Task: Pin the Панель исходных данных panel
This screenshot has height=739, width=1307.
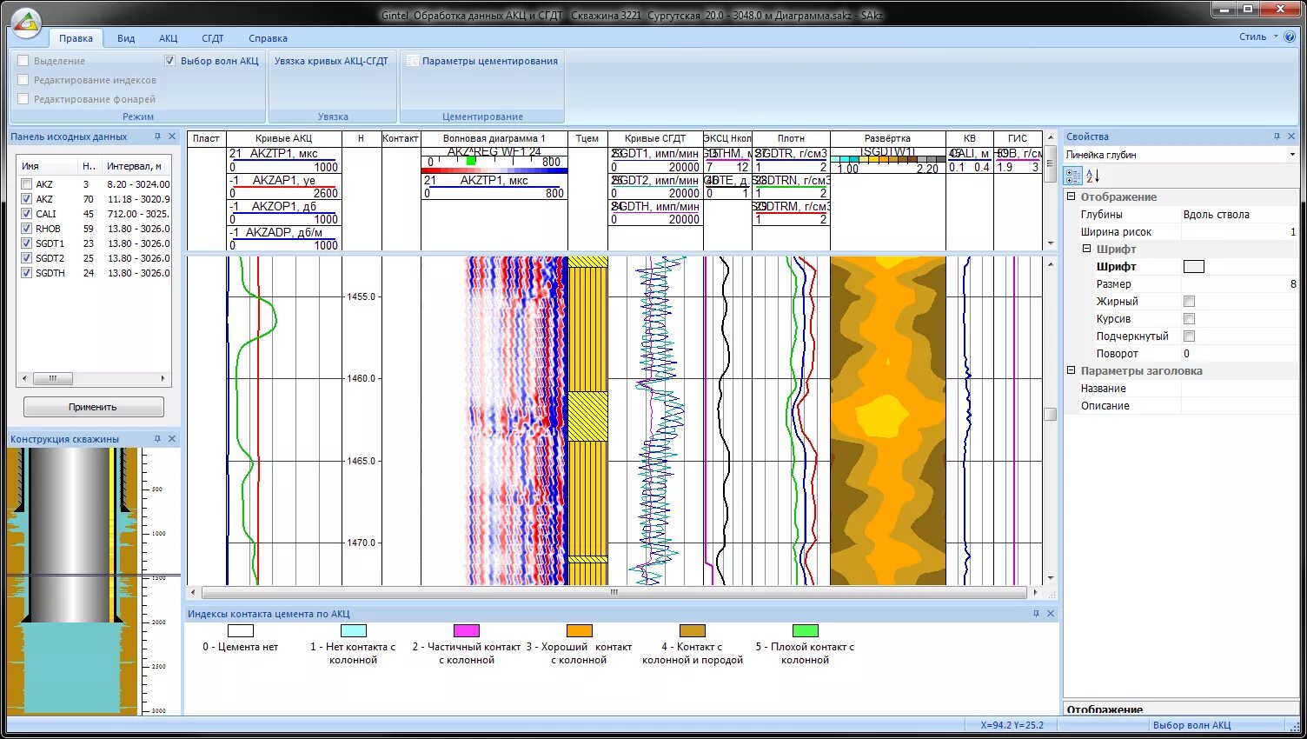Action: 157,136
